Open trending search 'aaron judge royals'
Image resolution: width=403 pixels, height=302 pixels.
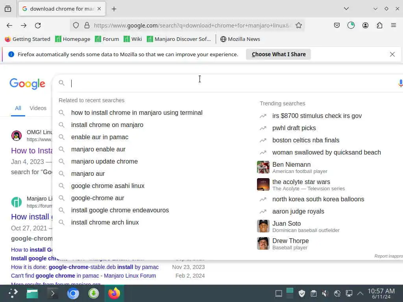298,211
